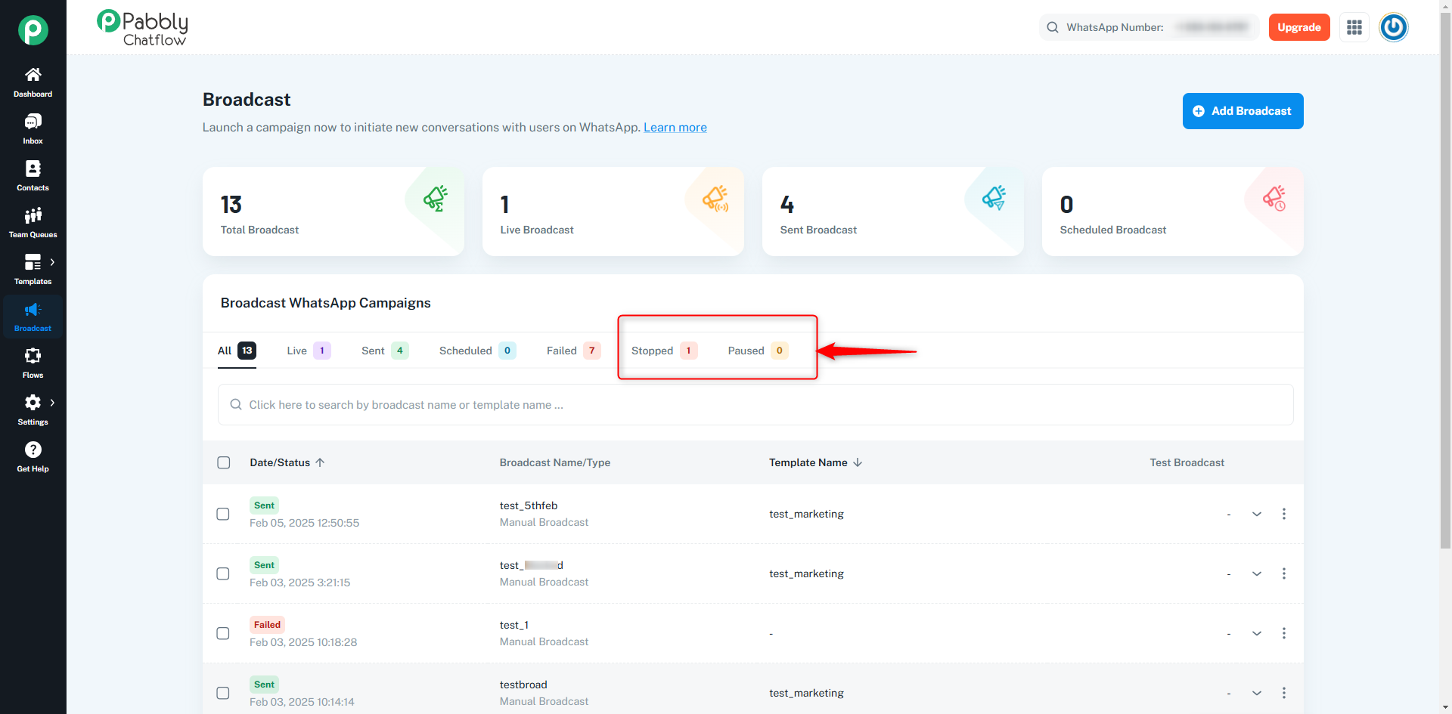Image resolution: width=1452 pixels, height=714 pixels.
Task: Go to Contacts in the sidebar
Action: point(33,176)
